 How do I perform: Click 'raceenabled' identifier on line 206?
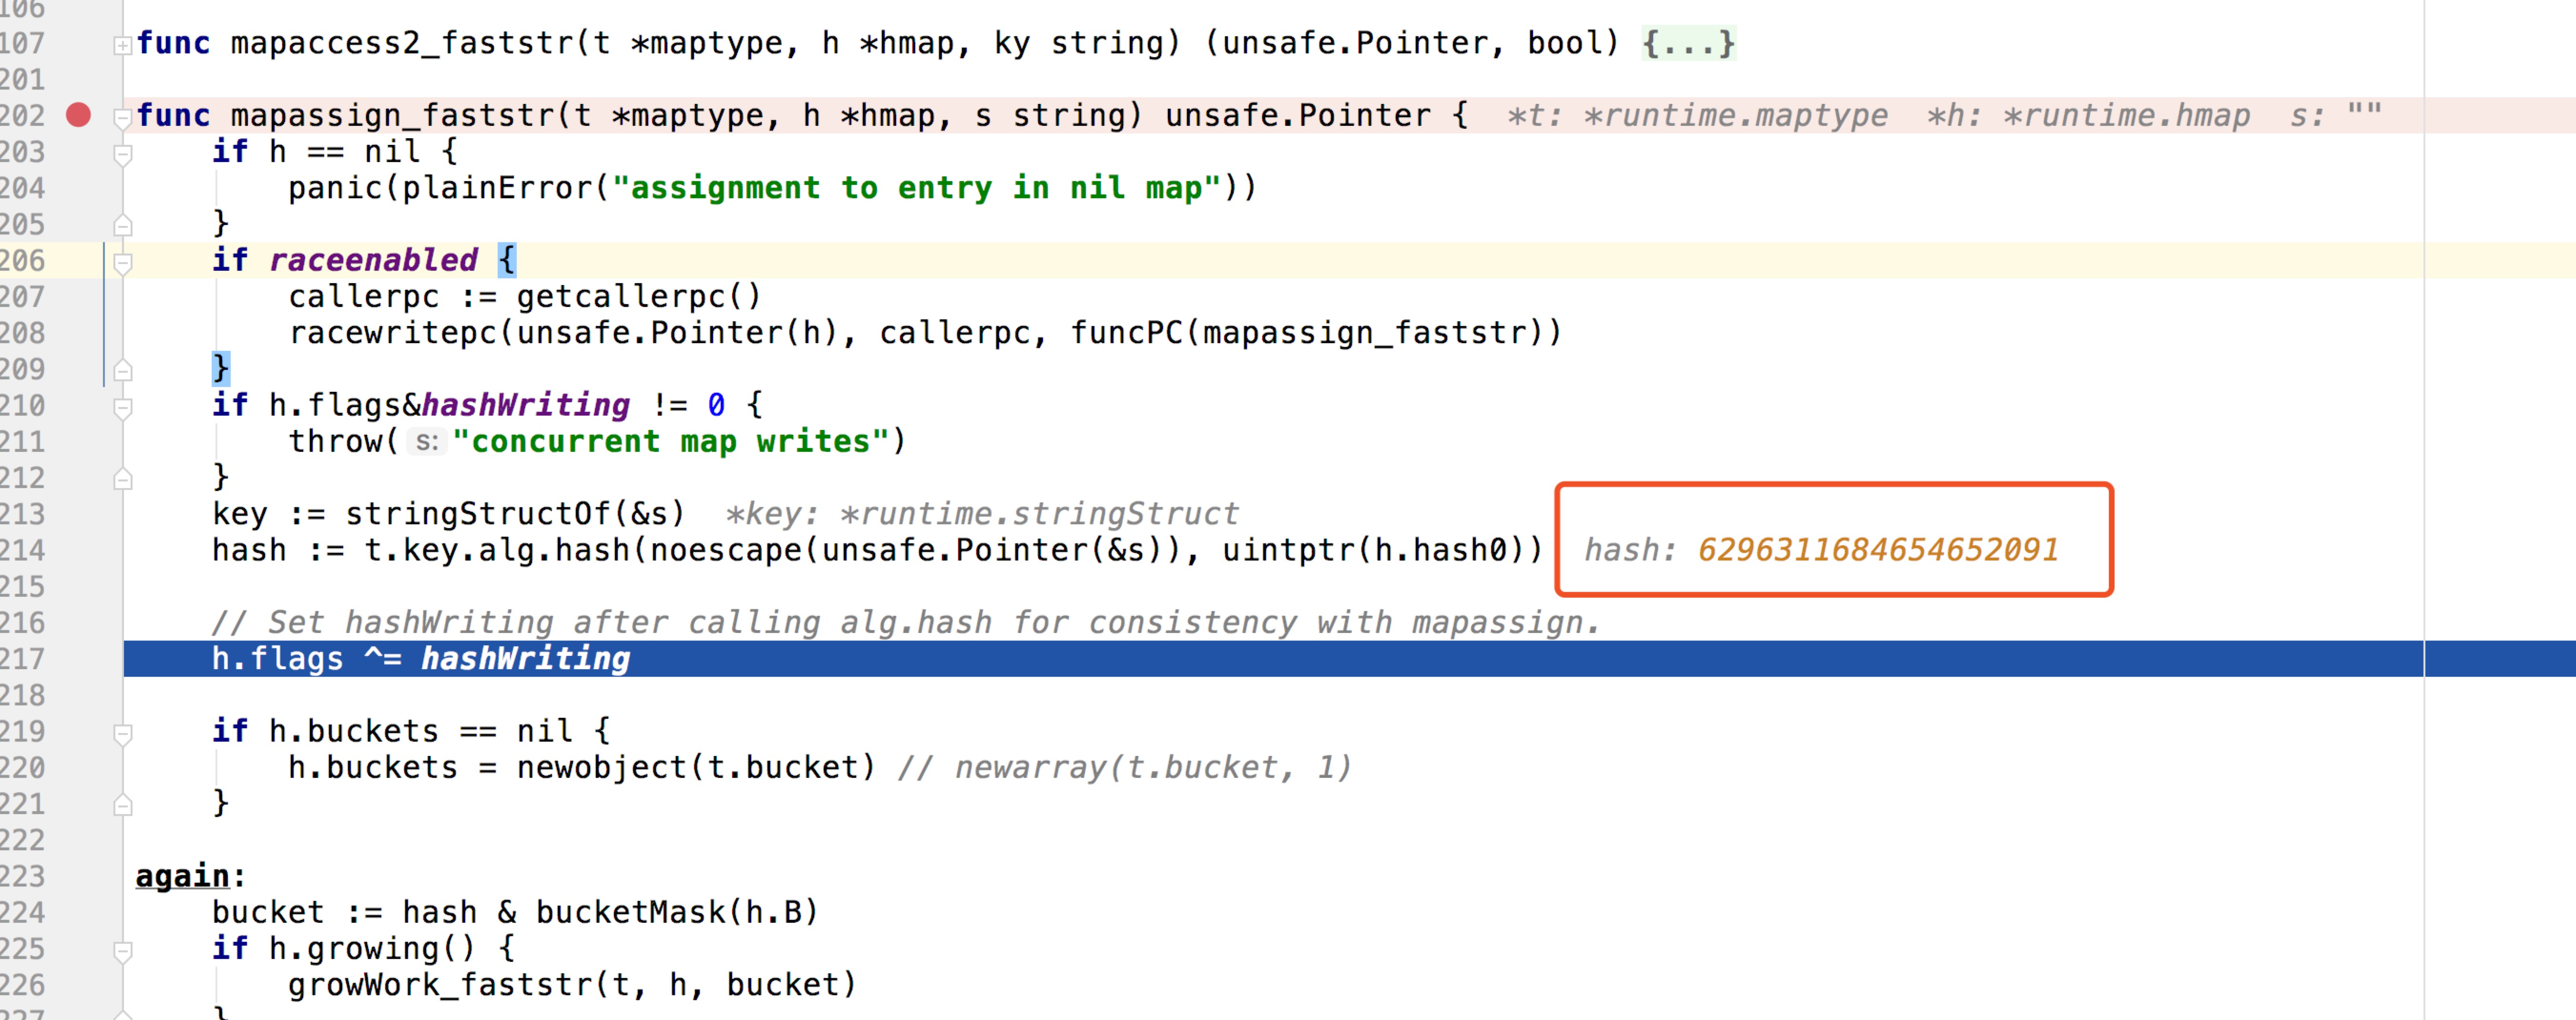(374, 260)
